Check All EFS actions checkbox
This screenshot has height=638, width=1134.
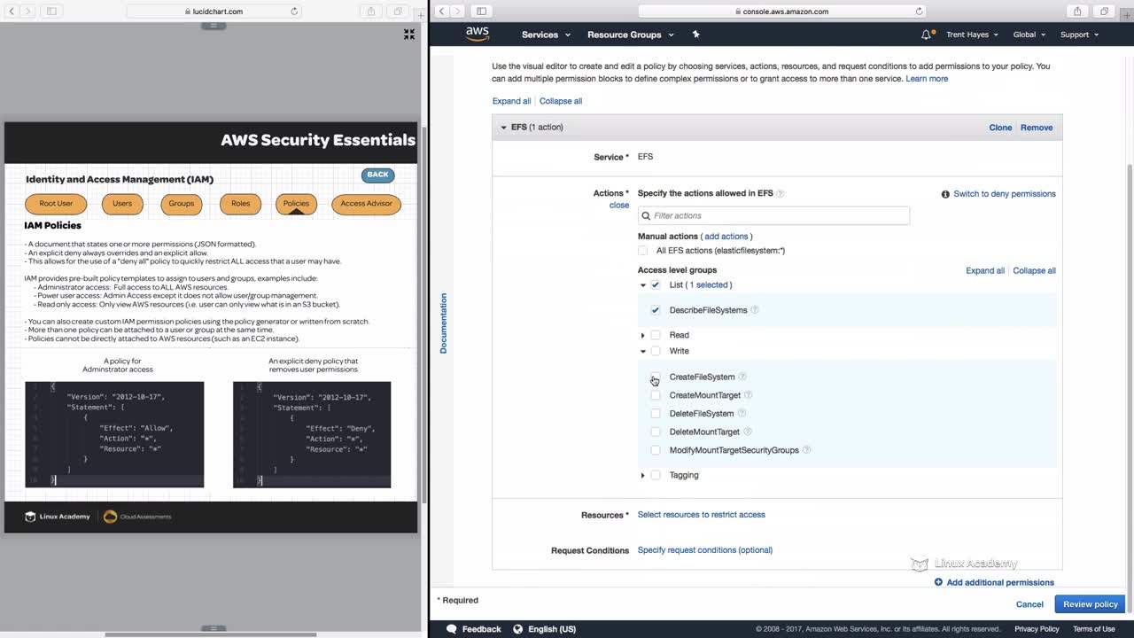pyautogui.click(x=643, y=251)
